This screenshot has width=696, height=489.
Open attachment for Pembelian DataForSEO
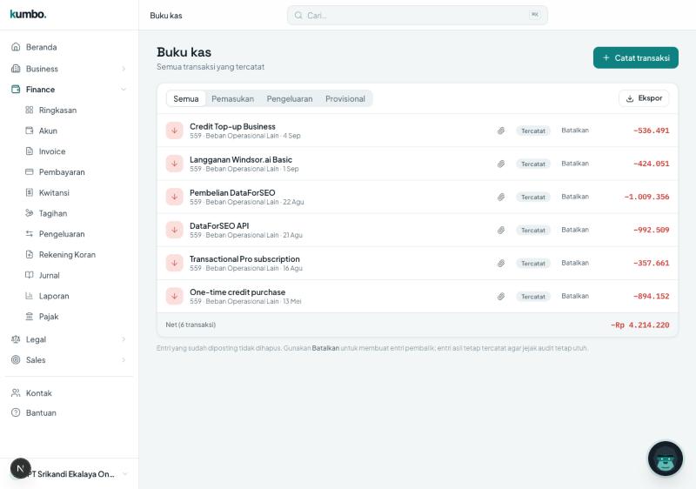pos(501,197)
